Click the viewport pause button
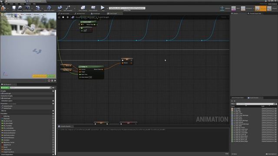Viewport: 278px width, 156px height. (x=52, y=81)
